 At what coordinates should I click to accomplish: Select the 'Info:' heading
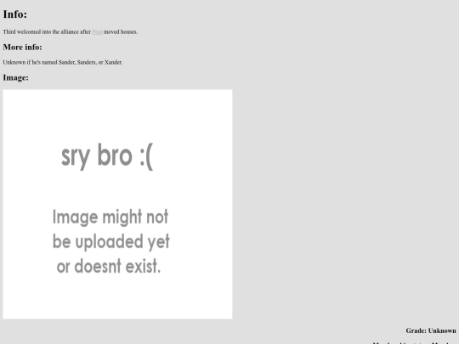pos(15,14)
